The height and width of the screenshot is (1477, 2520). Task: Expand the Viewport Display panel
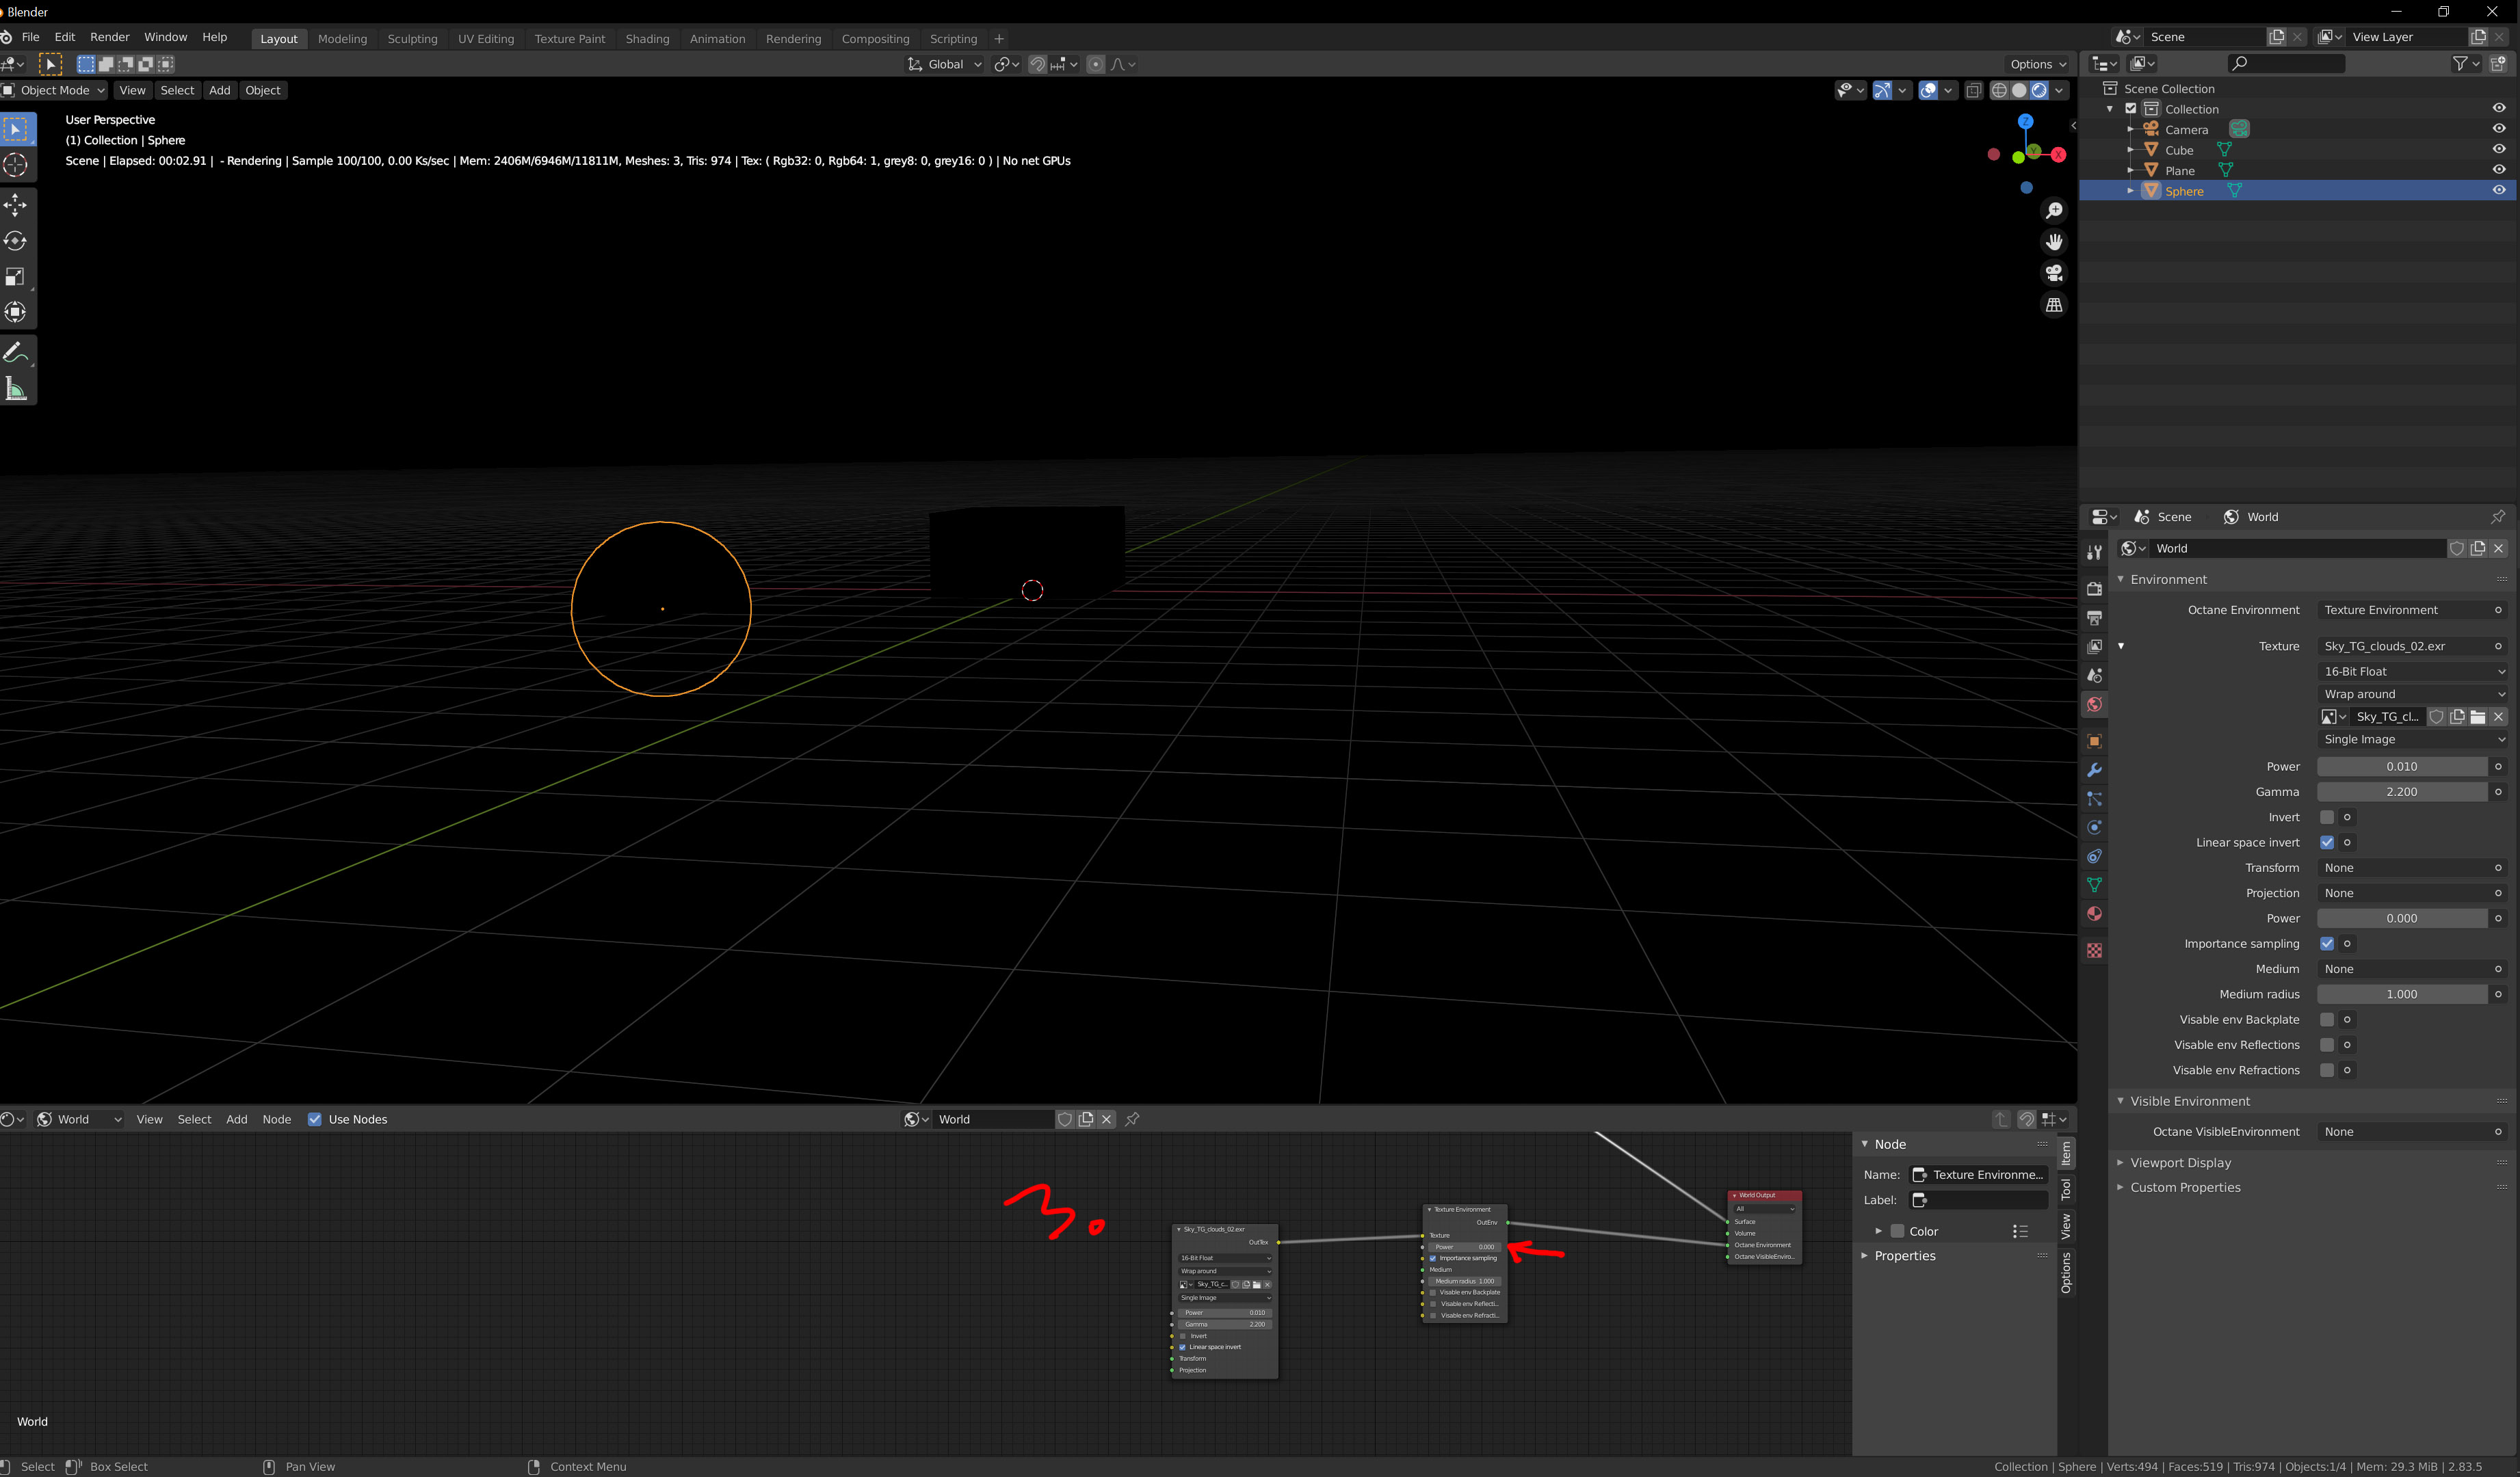point(2180,1162)
